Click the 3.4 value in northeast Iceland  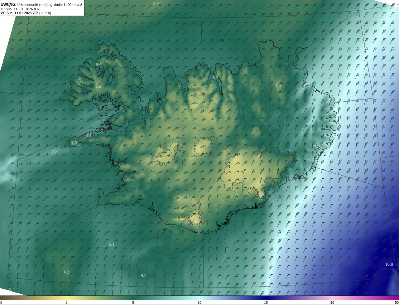click(x=278, y=86)
